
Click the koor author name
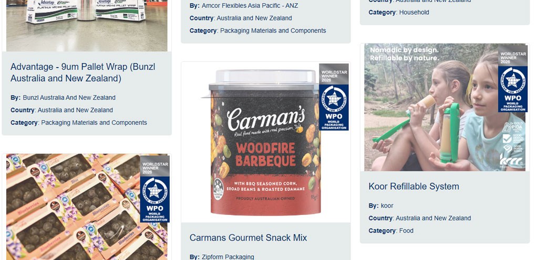pyautogui.click(x=387, y=206)
